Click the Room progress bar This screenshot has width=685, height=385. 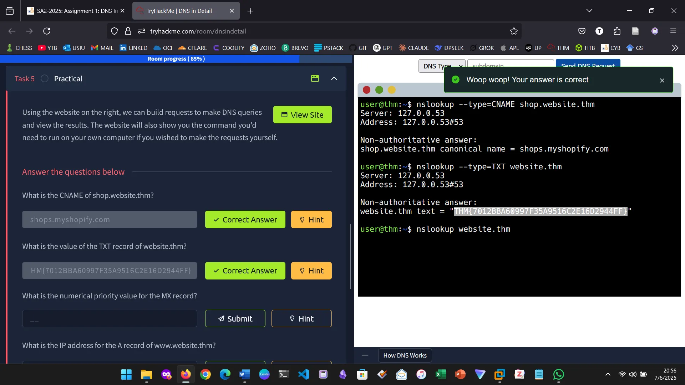(x=176, y=59)
